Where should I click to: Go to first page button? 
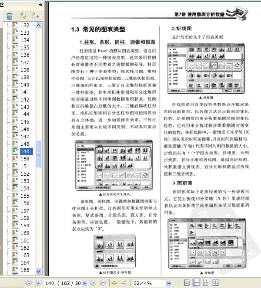point(29,283)
